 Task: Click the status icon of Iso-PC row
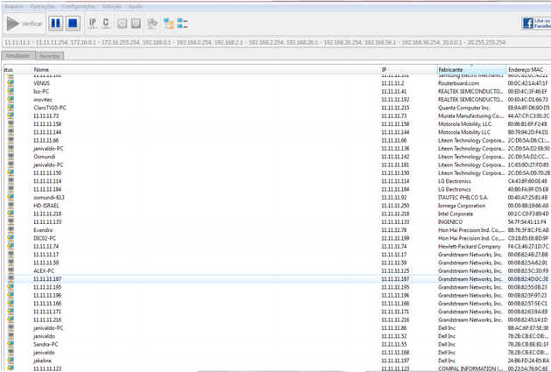pyautogui.click(x=11, y=91)
